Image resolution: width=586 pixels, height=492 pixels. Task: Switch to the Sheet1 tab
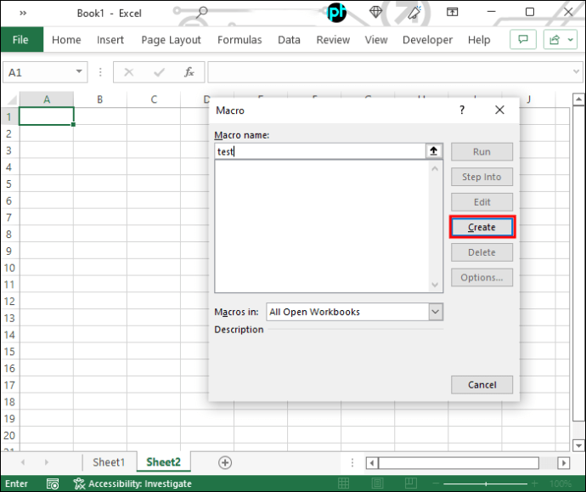pos(109,462)
